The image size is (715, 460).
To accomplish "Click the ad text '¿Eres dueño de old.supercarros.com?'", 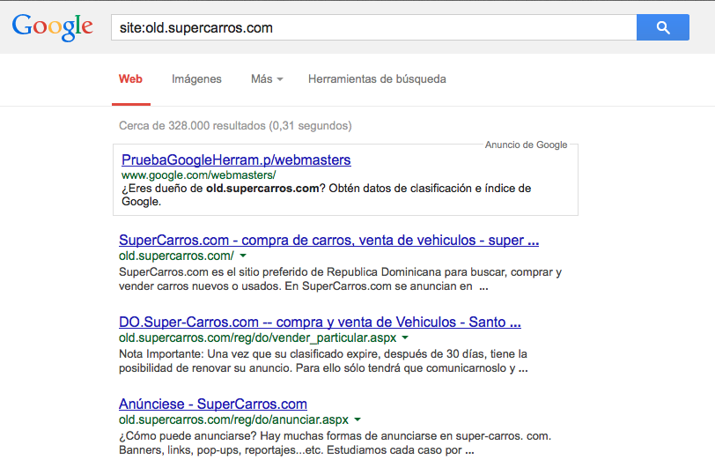I will click(x=326, y=195).
